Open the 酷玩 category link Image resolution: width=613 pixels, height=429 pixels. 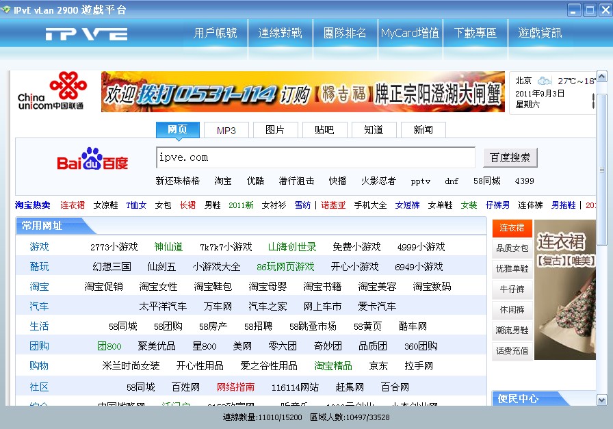click(x=40, y=267)
